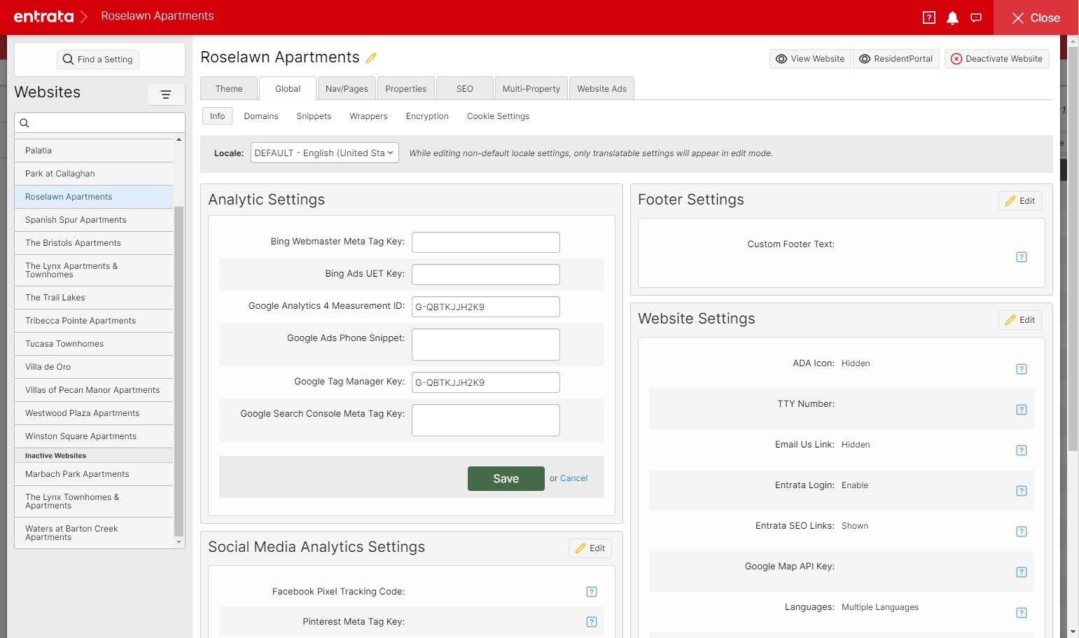Open the Wrappers sub-tab
1079x638 pixels.
point(368,116)
